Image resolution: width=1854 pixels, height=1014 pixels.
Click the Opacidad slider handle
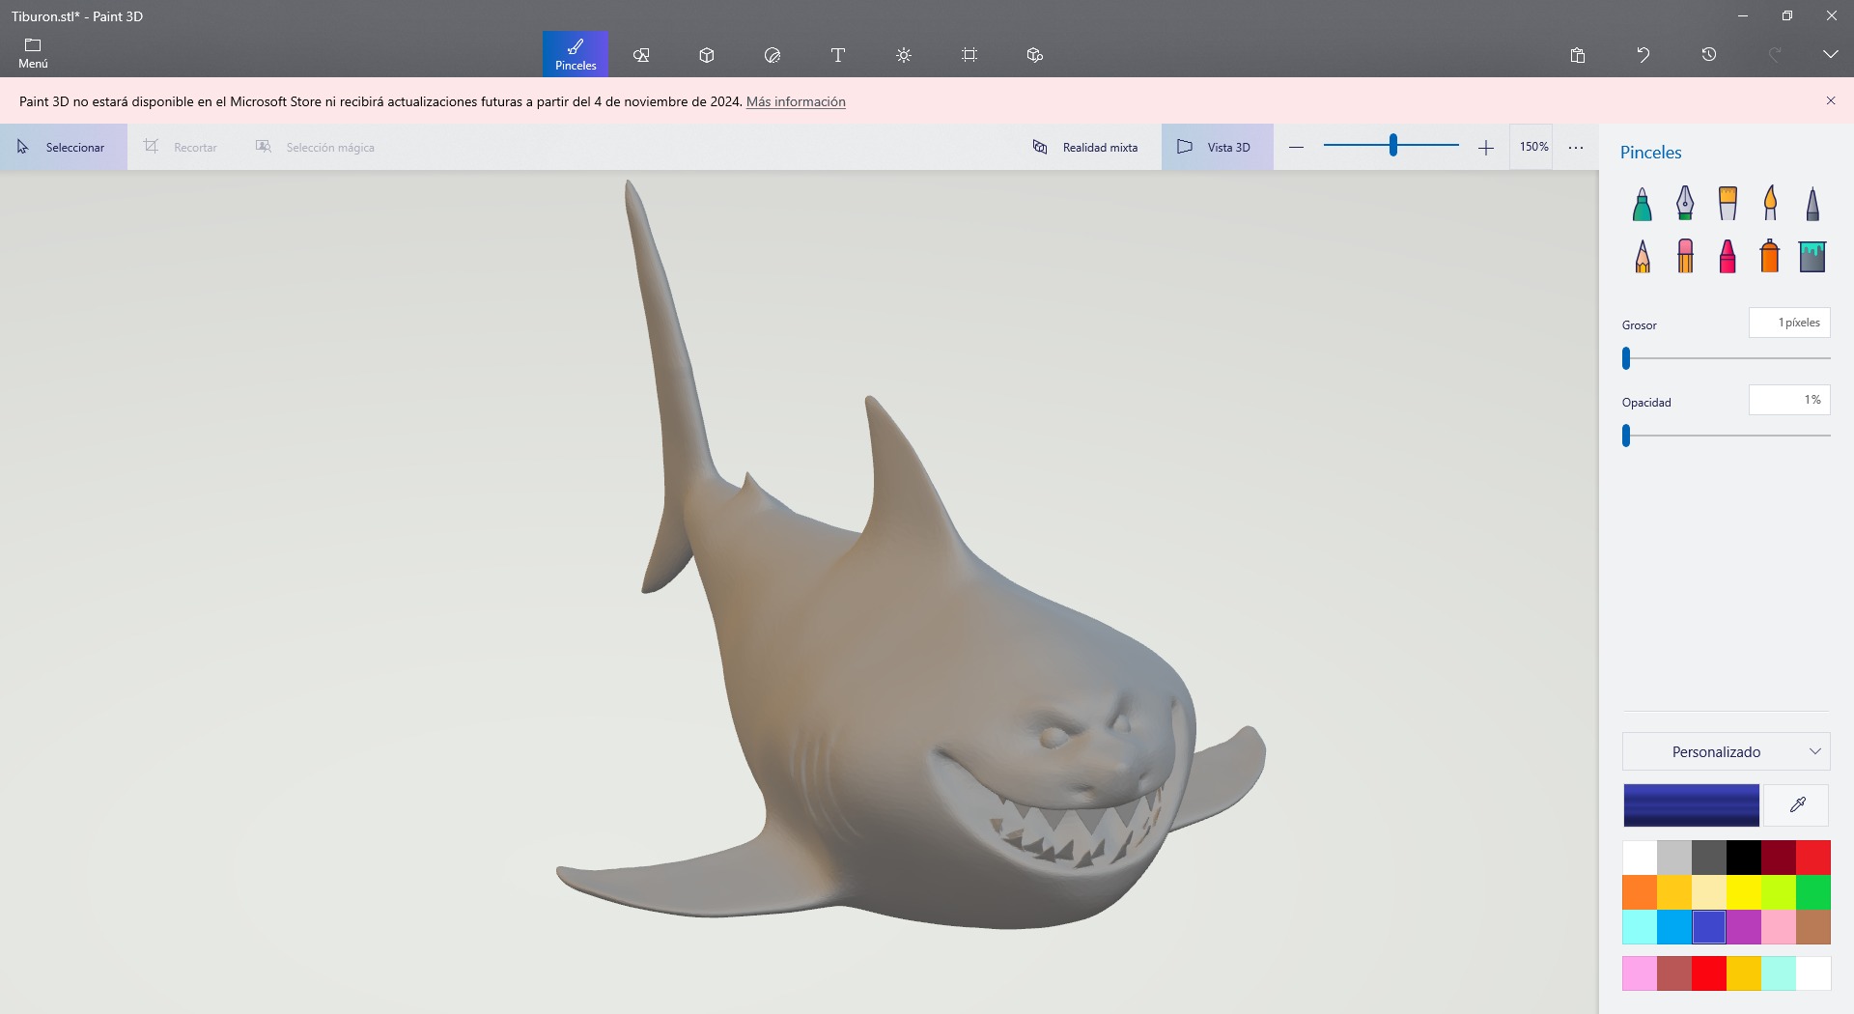coord(1626,436)
